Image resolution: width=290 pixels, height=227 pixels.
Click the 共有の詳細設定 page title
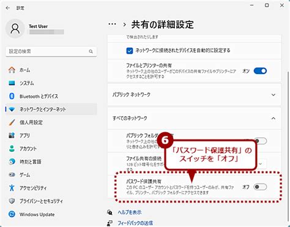click(163, 24)
